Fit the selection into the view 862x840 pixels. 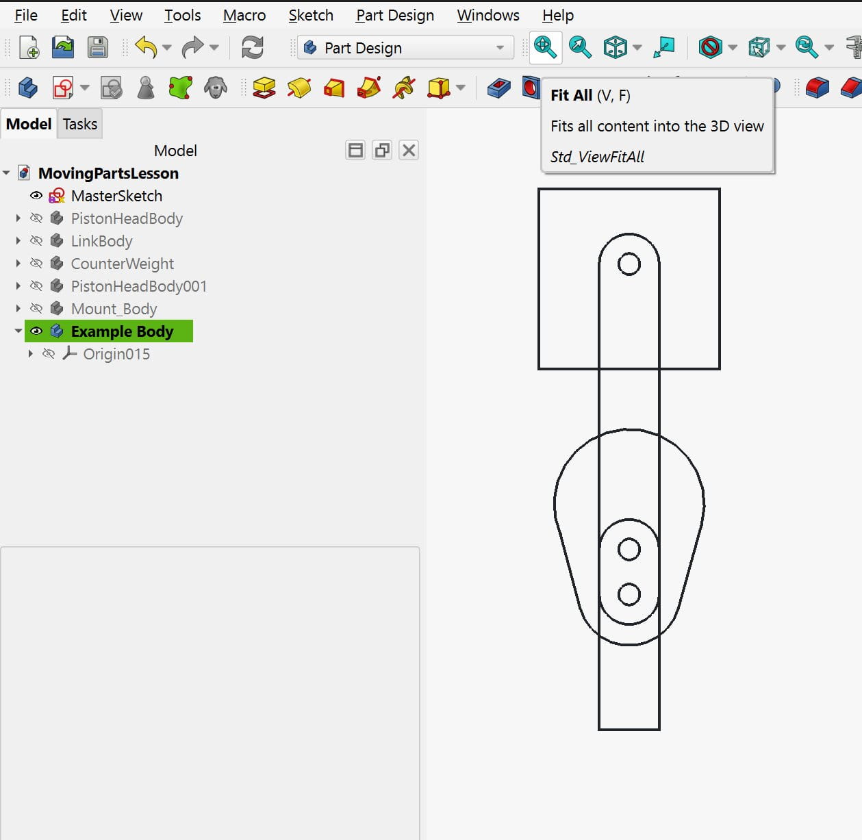click(x=580, y=47)
